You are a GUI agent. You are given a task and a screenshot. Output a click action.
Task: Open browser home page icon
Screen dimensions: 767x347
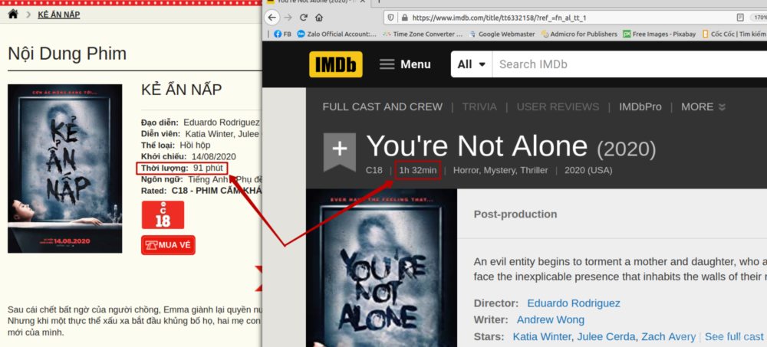319,18
